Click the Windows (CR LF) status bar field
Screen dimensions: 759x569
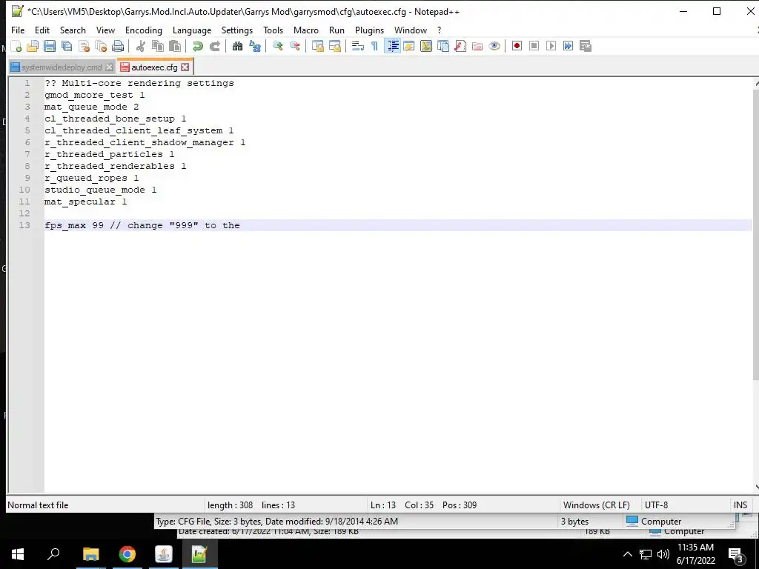597,505
